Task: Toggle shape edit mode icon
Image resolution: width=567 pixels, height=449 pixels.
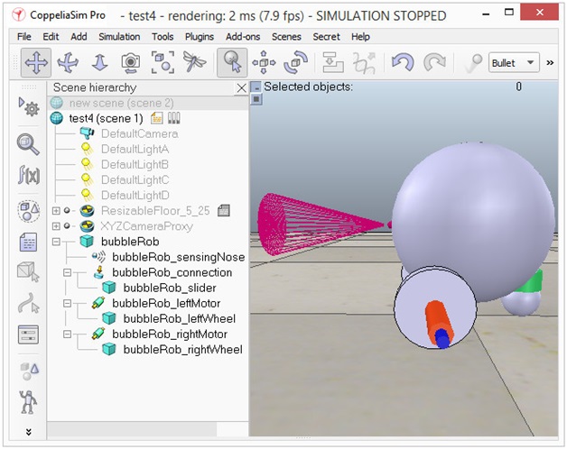Action: [x=28, y=271]
